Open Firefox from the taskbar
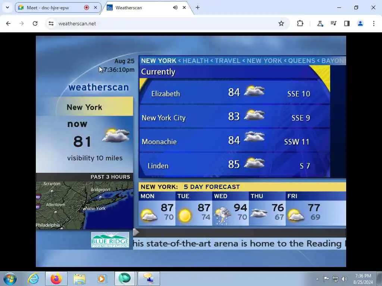This screenshot has width=382, height=286. tap(56, 279)
